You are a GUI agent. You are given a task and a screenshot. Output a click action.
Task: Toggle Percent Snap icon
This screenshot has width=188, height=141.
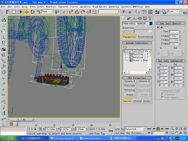pos(83,12)
